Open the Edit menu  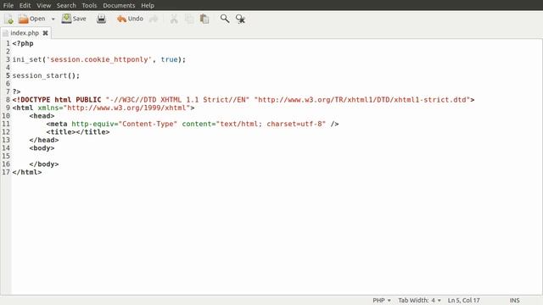point(25,6)
